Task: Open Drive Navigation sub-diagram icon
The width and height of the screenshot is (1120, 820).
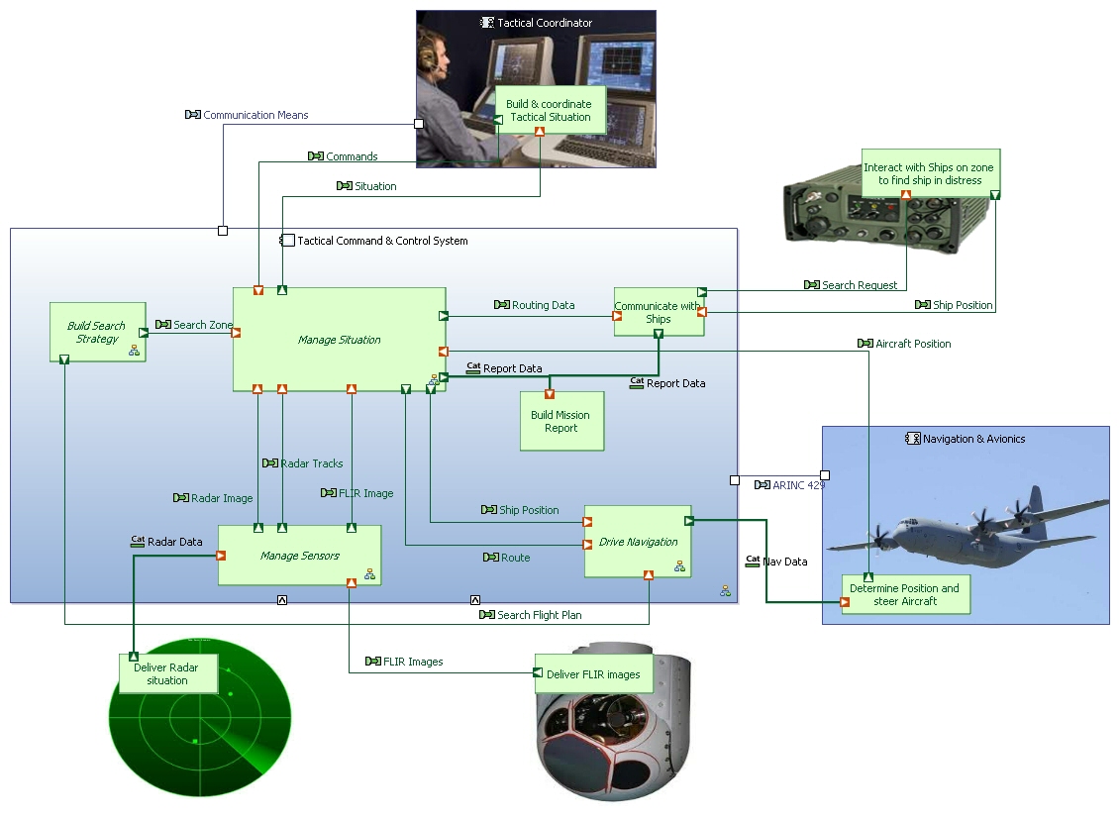Action: point(679,565)
